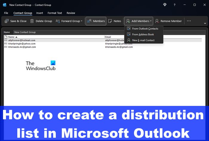The height and width of the screenshot is (141, 209).
Task: Expand the Forward Group dropdown arrow
Action: pos(82,21)
